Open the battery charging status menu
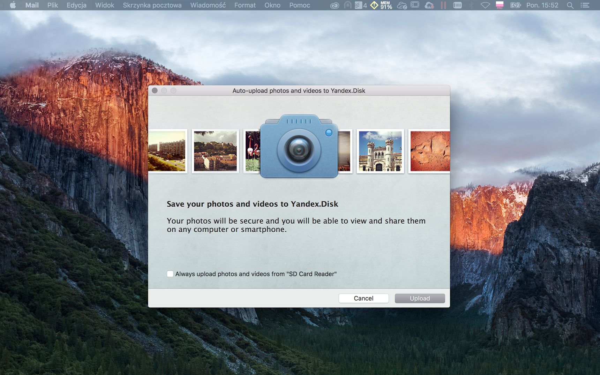This screenshot has height=375, width=600. pos(515,5)
